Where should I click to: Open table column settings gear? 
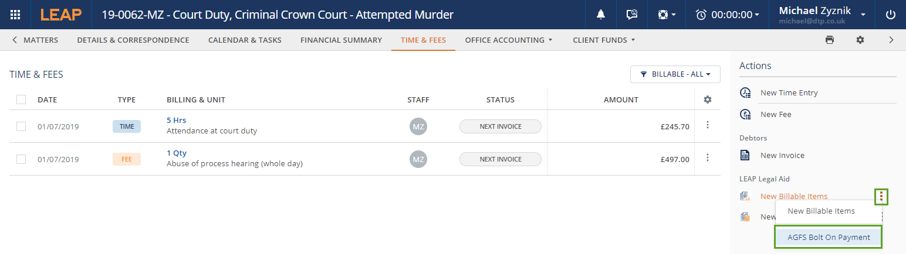point(708,99)
